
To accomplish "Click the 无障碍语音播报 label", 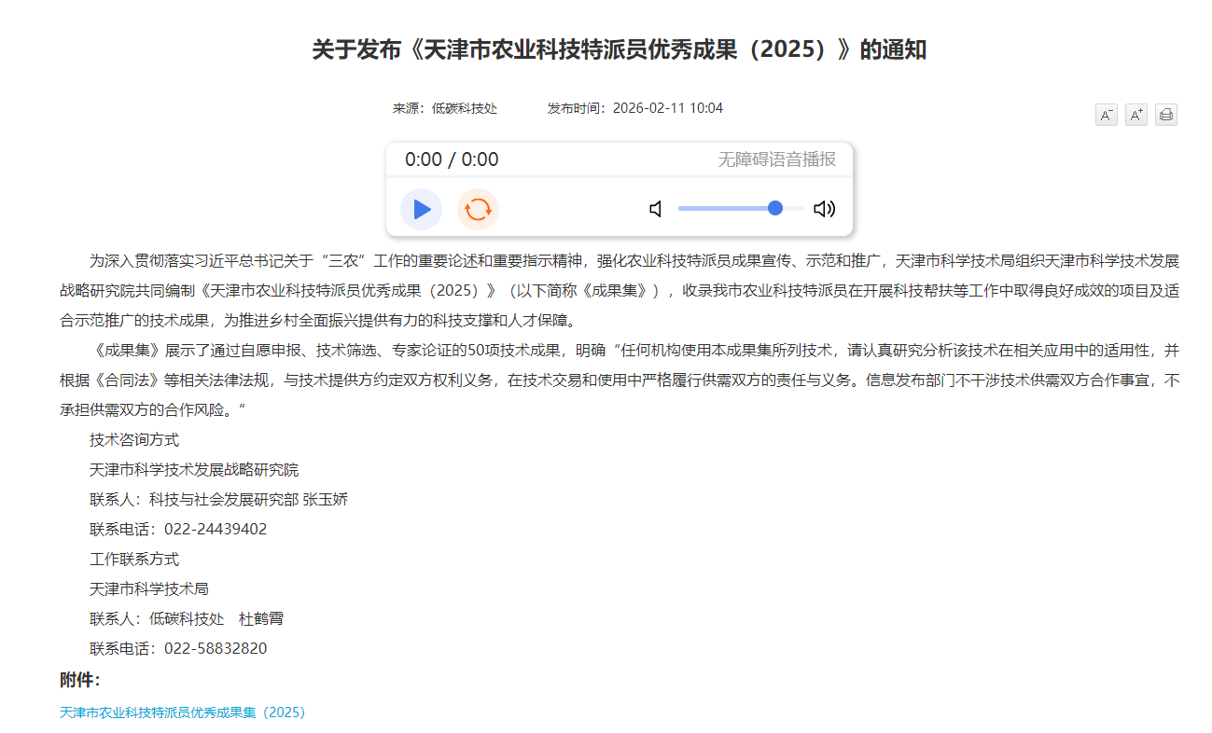I will click(776, 159).
